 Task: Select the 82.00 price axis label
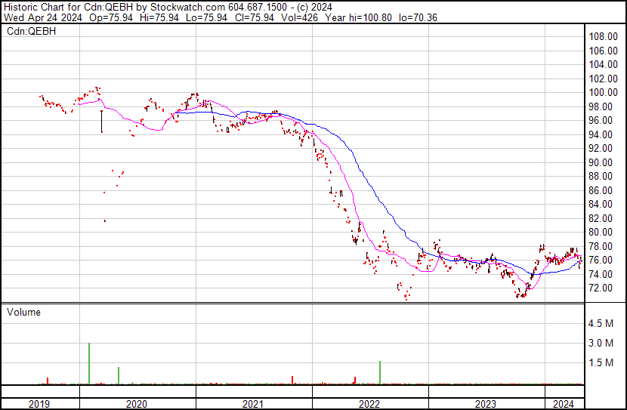click(601, 218)
